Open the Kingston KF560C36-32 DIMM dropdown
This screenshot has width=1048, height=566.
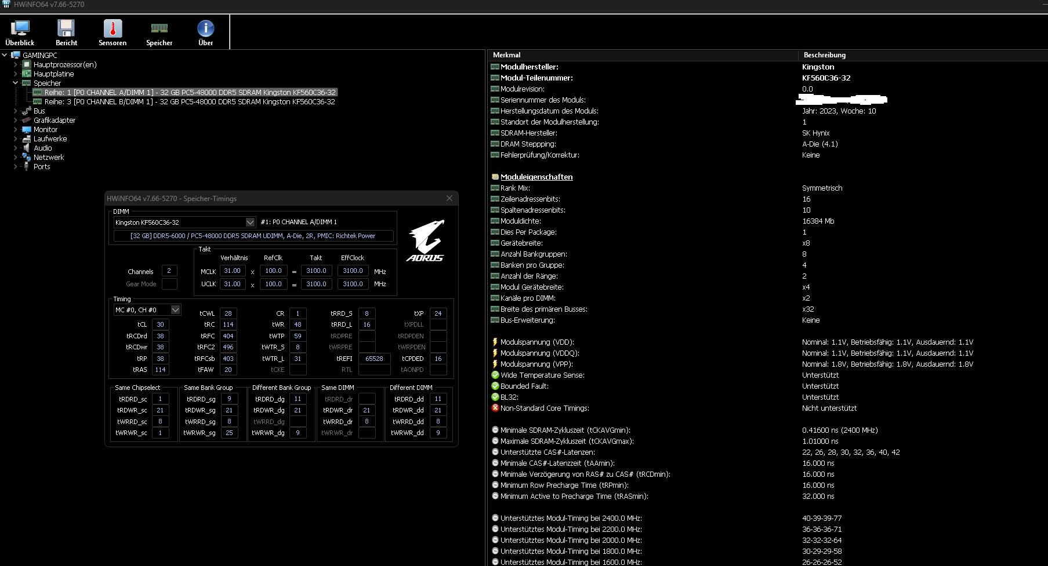click(x=250, y=222)
